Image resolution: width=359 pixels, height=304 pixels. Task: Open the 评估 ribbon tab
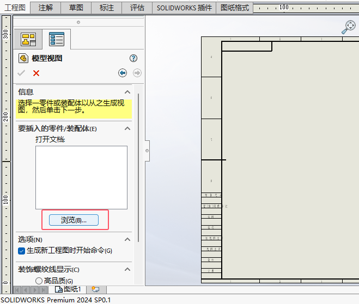click(x=137, y=8)
